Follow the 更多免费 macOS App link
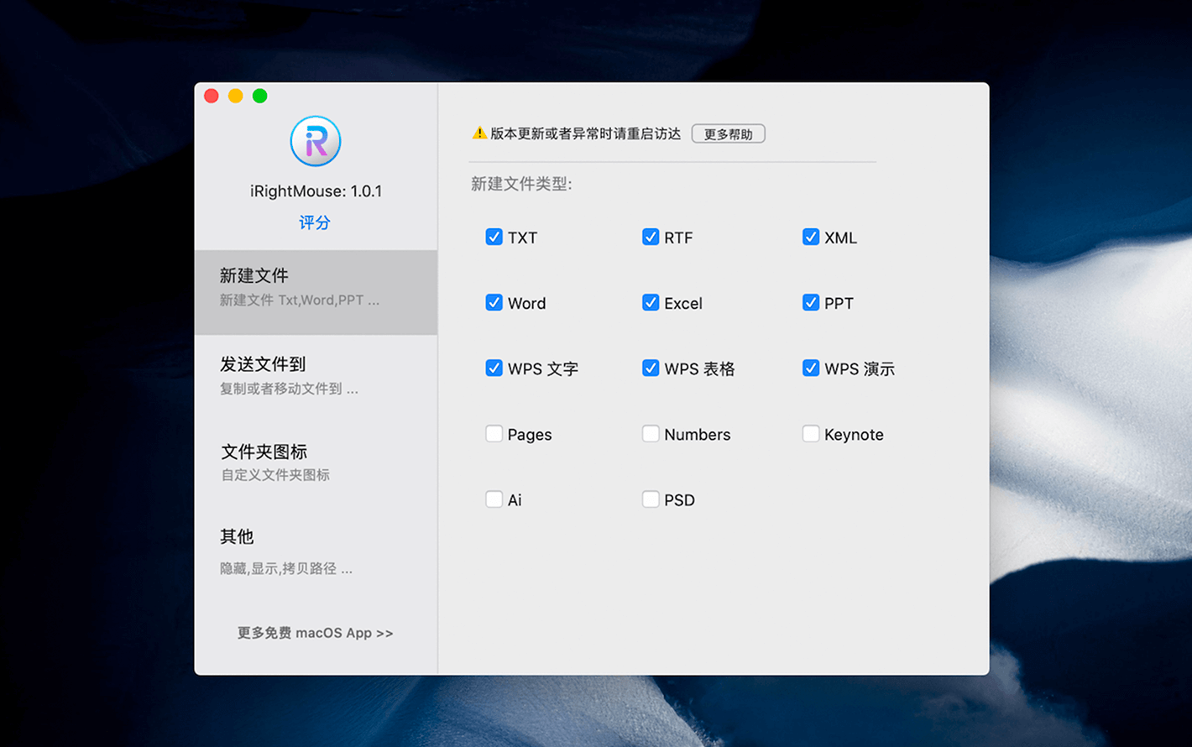Viewport: 1192px width, 747px height. [316, 633]
